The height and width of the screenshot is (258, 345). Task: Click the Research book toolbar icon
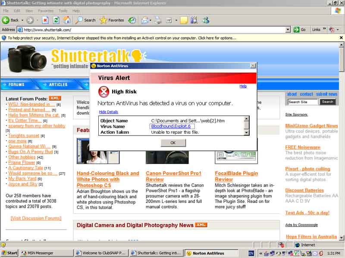pyautogui.click(x=194, y=20)
